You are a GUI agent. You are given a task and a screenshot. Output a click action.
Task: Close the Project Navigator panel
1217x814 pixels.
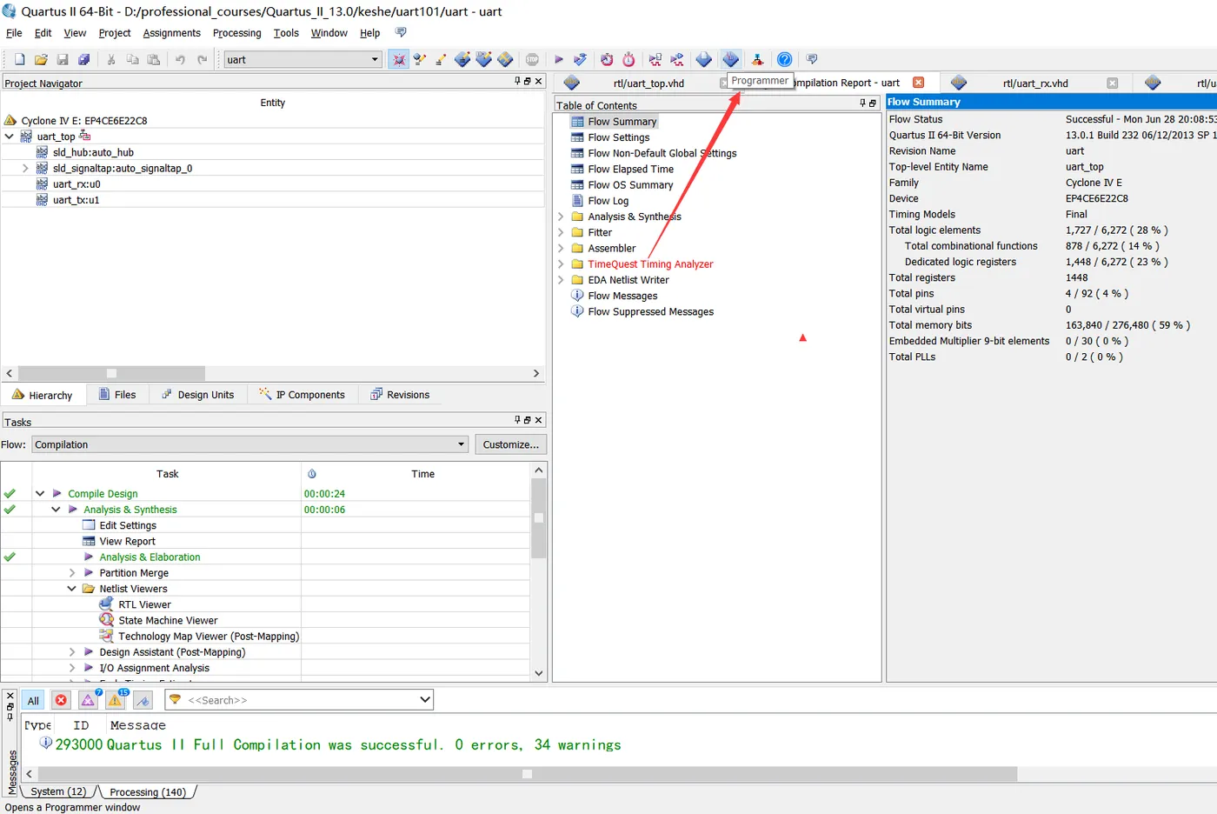tap(539, 81)
